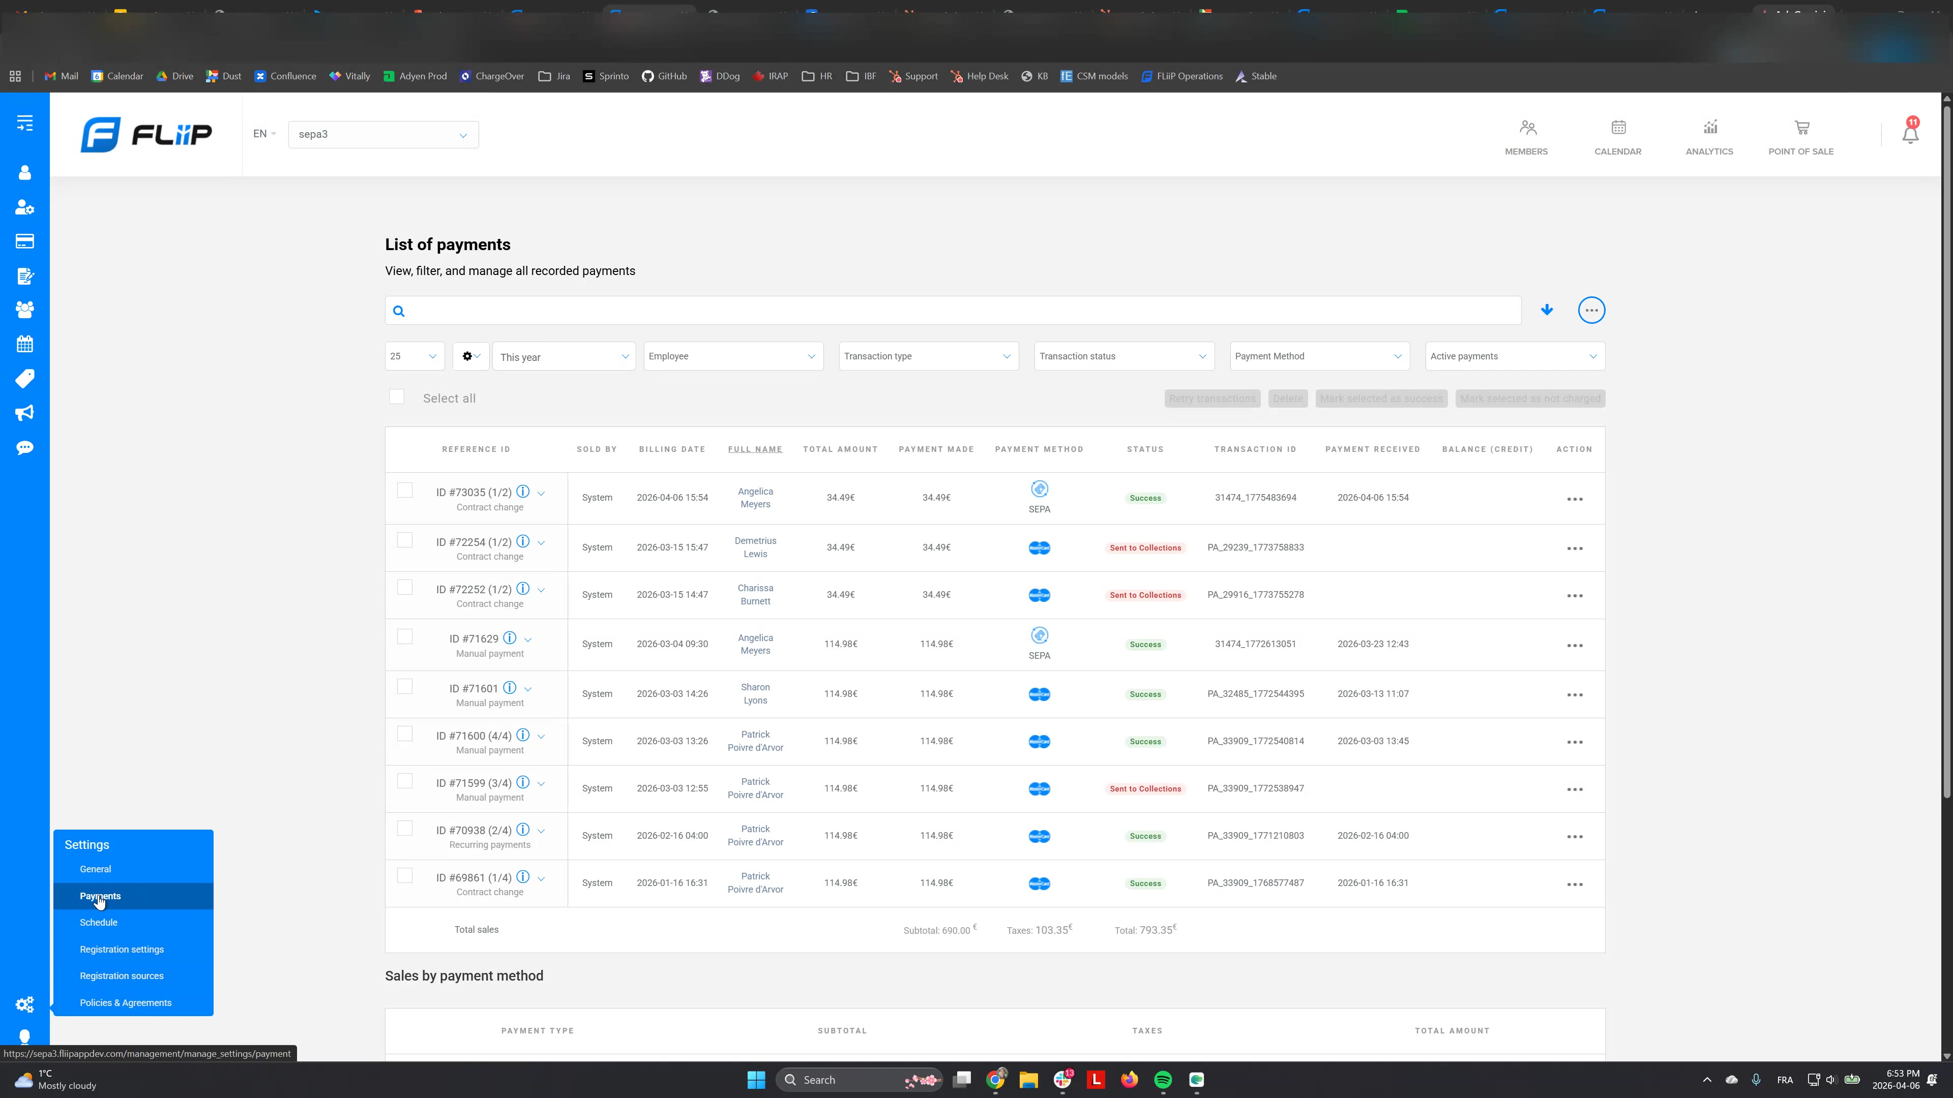Select checkbox for ID #72254 row
The width and height of the screenshot is (1953, 1098).
click(405, 540)
